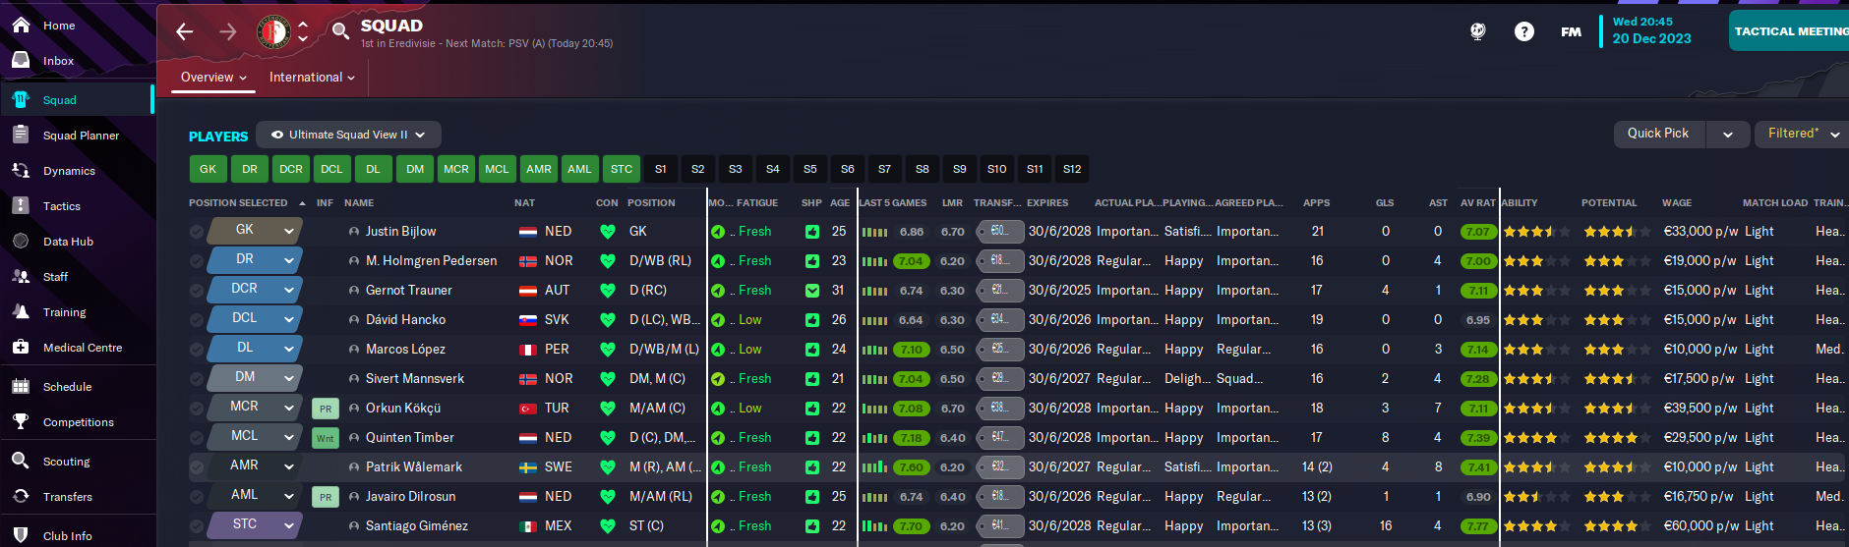The image size is (1849, 547).
Task: Click the Tactical Meeting button
Action: pyautogui.click(x=1789, y=31)
